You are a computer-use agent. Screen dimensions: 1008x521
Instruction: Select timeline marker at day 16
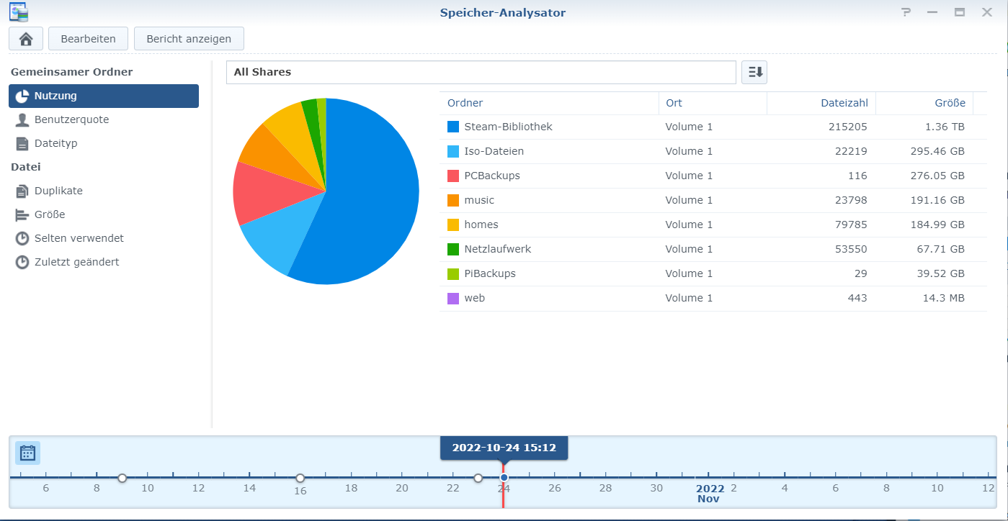300,478
